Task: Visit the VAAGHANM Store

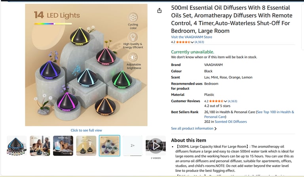Action: (x=192, y=37)
